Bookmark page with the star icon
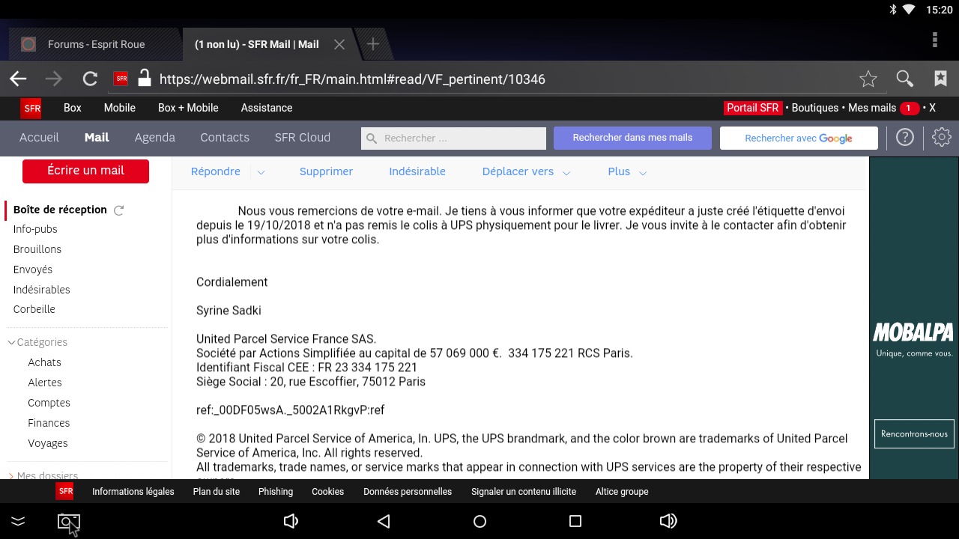 (868, 79)
